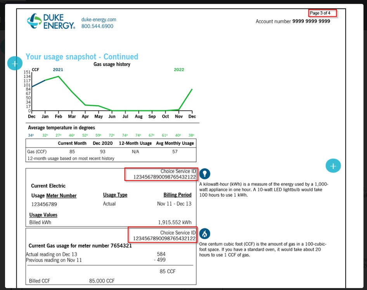367x290 pixels.
Task: Select the Page 3 of 4 indicator
Action: [x=322, y=13]
